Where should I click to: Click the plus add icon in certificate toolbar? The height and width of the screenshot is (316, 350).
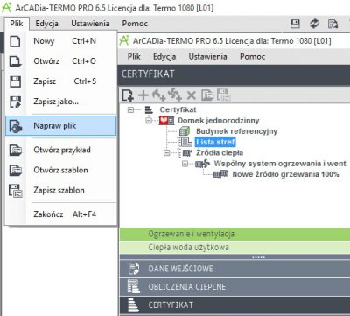click(x=143, y=95)
